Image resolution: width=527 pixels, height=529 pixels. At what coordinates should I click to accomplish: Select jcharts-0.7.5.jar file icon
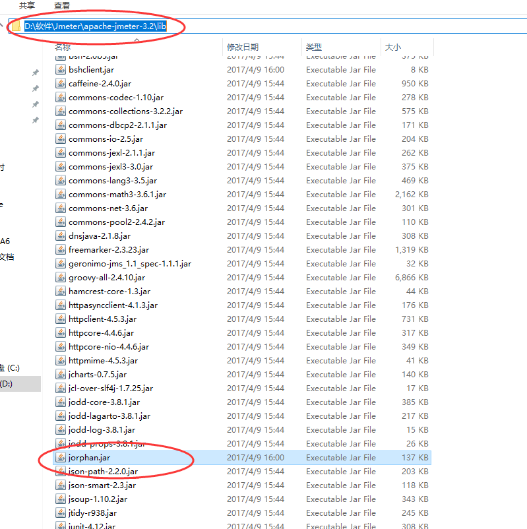point(61,374)
